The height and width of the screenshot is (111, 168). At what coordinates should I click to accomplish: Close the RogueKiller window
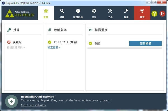pyautogui.click(x=162, y=2)
